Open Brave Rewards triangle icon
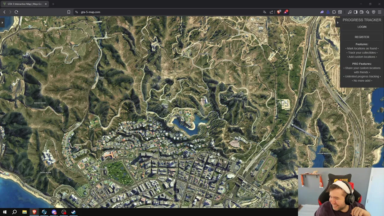The image size is (384, 216). [286, 12]
